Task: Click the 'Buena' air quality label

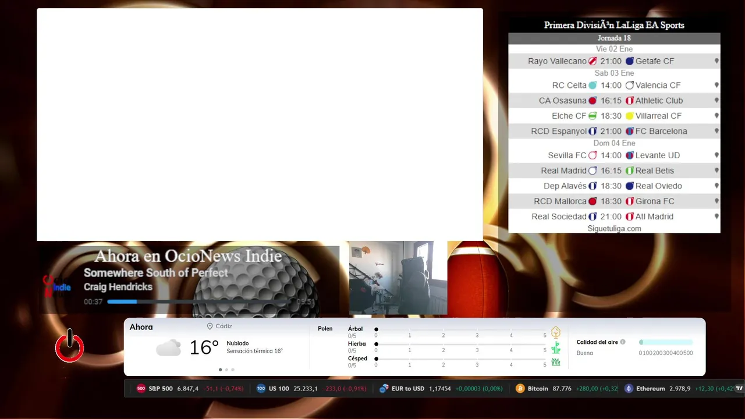Action: click(584, 353)
